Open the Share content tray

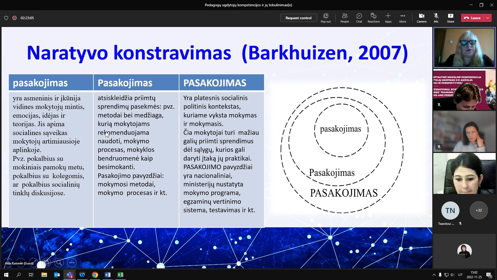(x=450, y=18)
